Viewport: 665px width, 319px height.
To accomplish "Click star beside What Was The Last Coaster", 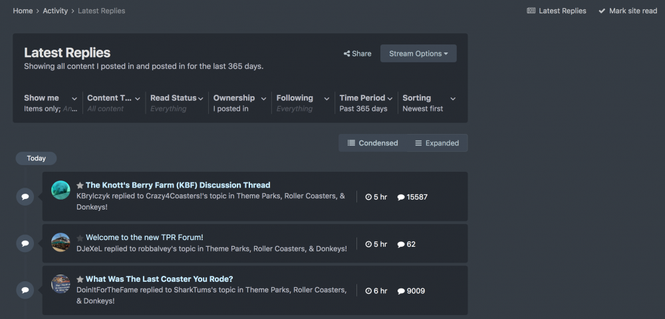I will [x=80, y=280].
